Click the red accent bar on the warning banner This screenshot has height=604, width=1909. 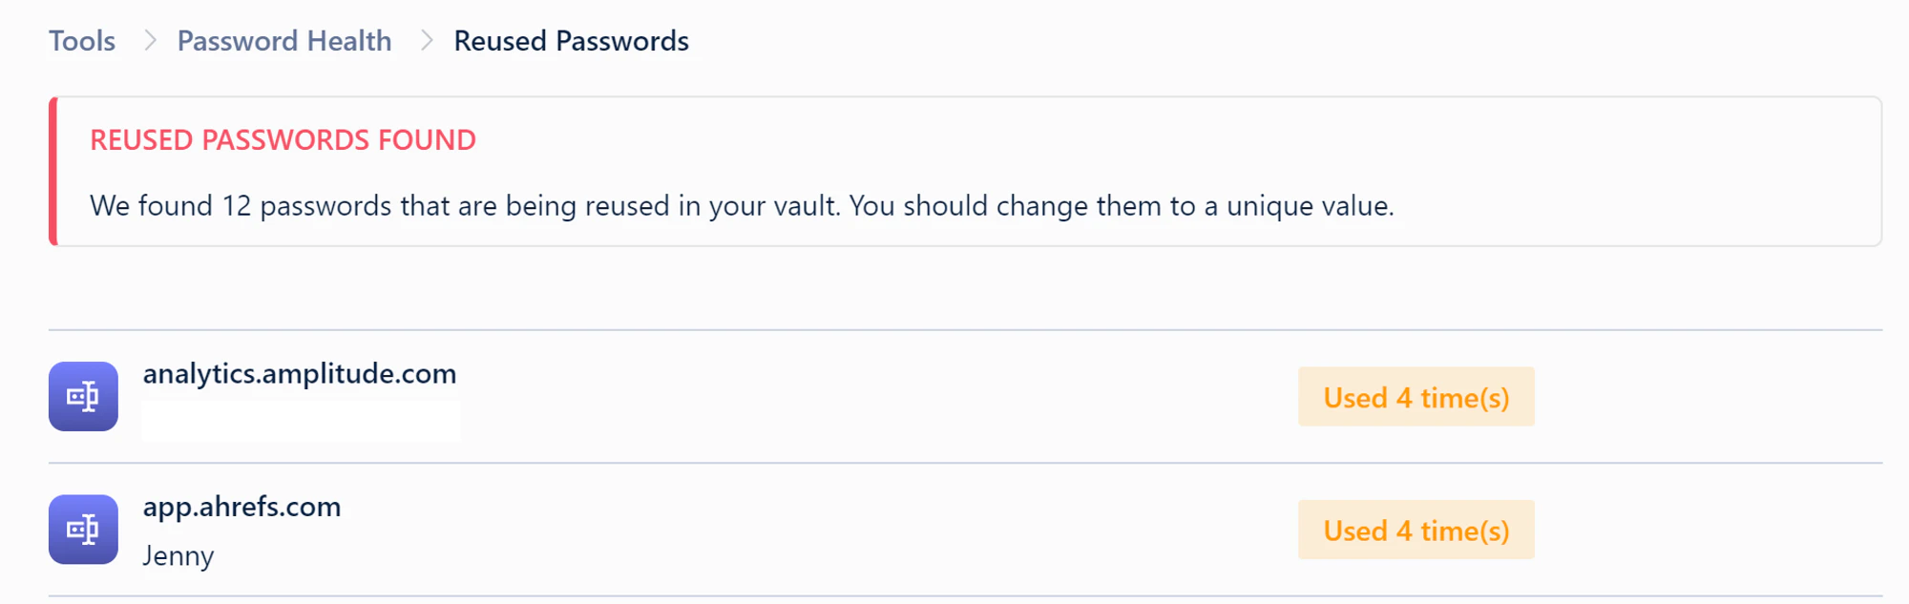click(x=52, y=170)
